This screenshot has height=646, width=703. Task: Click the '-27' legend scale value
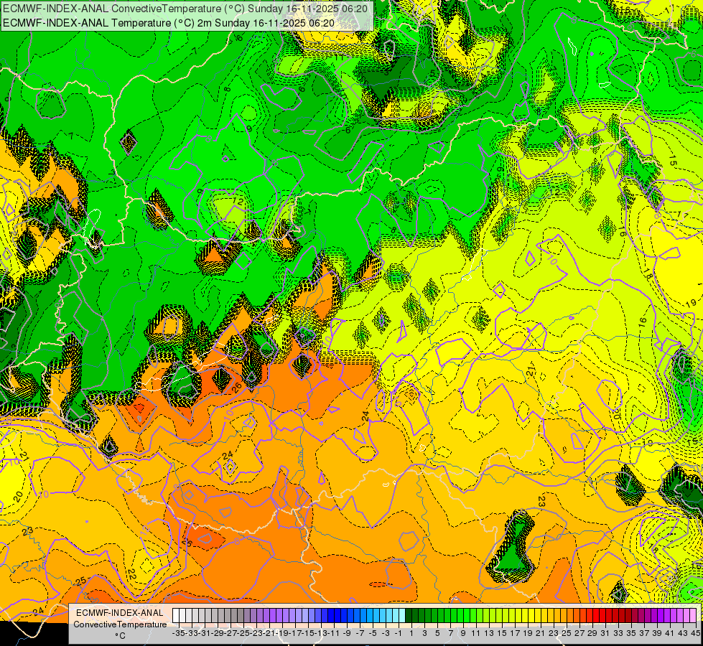click(231, 633)
